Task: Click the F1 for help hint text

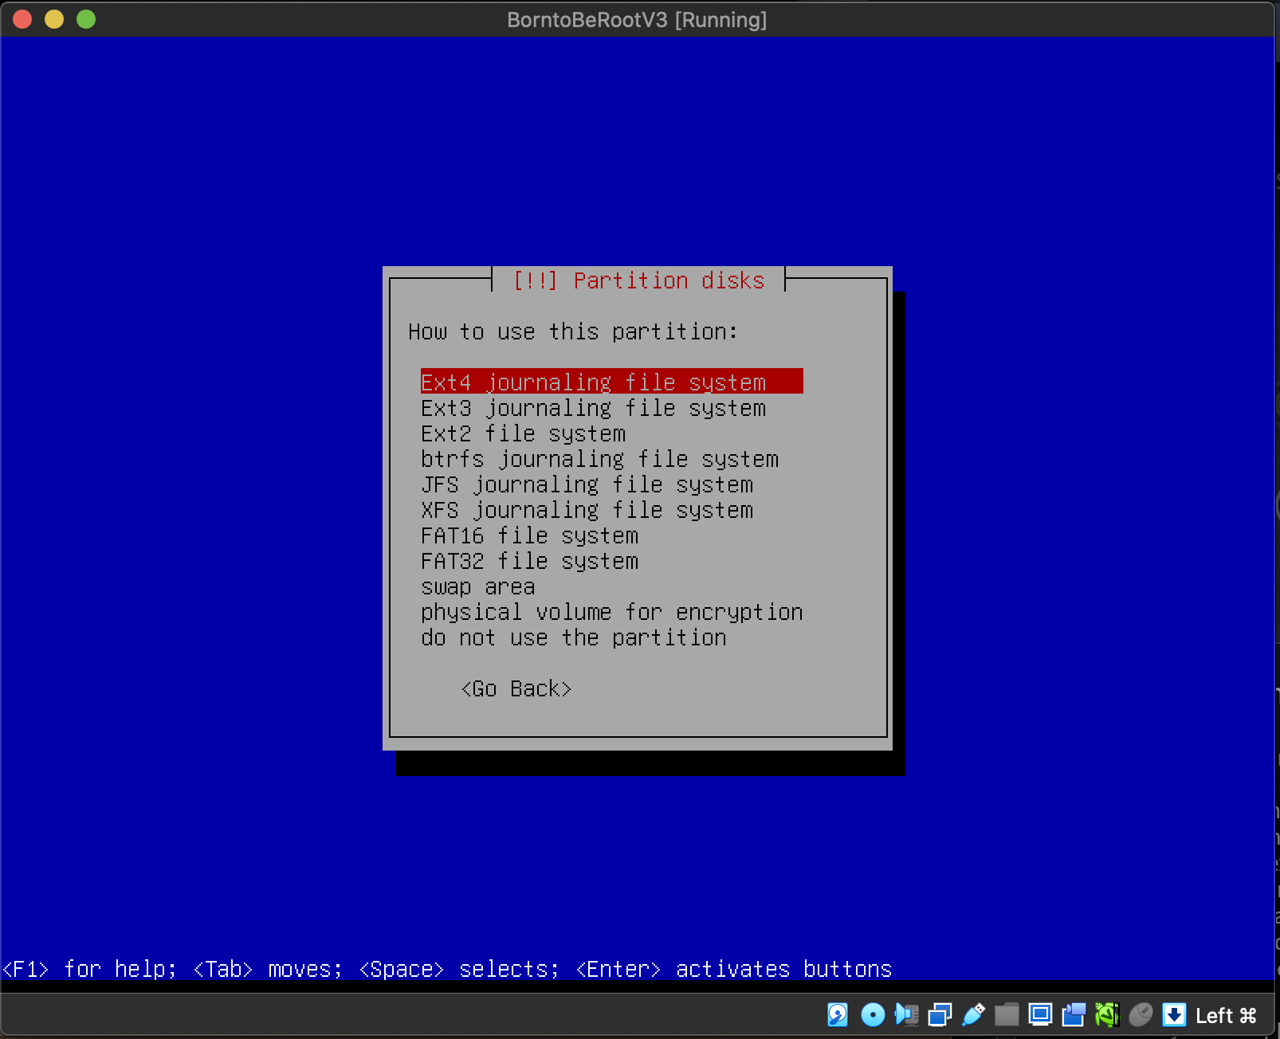Action: pyautogui.click(x=89, y=969)
